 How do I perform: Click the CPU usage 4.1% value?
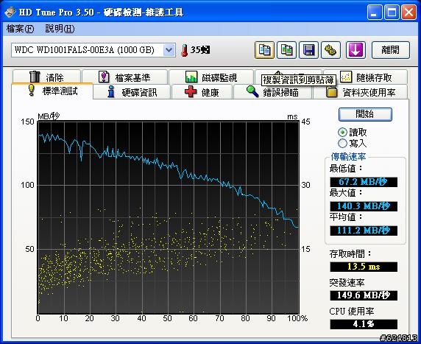pyautogui.click(x=364, y=324)
